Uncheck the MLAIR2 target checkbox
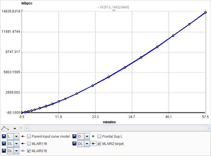The width and height of the screenshot is (211, 156). tap(99, 144)
